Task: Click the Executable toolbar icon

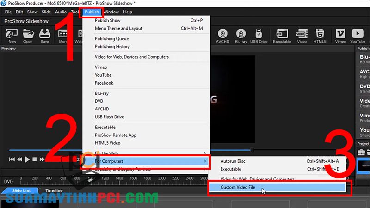Action: (282, 36)
